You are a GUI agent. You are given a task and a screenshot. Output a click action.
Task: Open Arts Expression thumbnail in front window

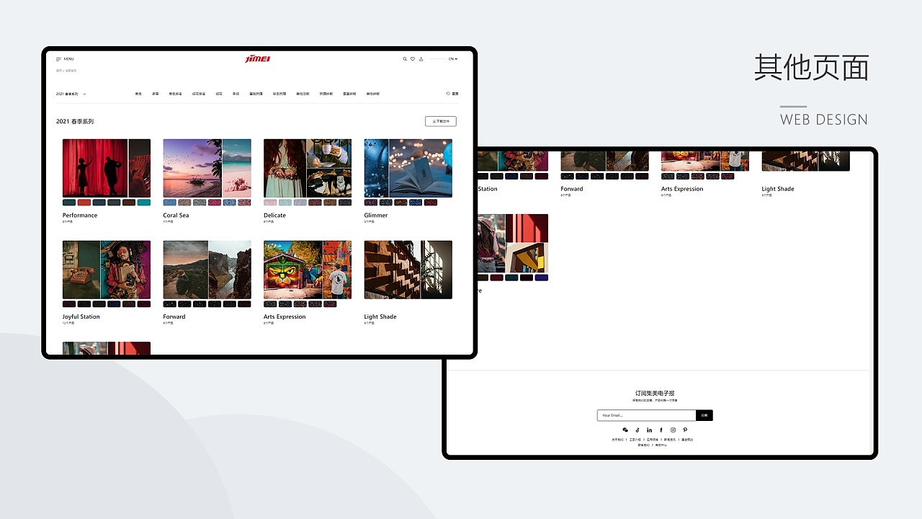click(x=308, y=270)
